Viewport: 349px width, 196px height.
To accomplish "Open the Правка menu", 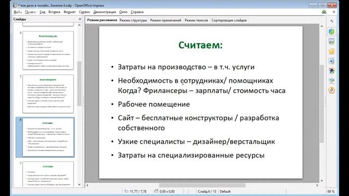I will tap(31, 12).
